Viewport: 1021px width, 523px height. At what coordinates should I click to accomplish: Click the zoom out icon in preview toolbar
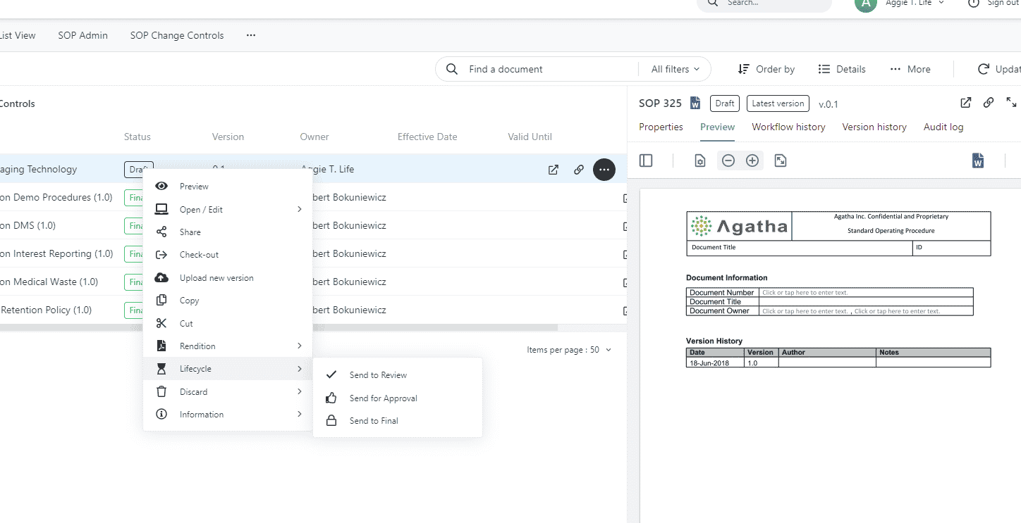pyautogui.click(x=728, y=160)
